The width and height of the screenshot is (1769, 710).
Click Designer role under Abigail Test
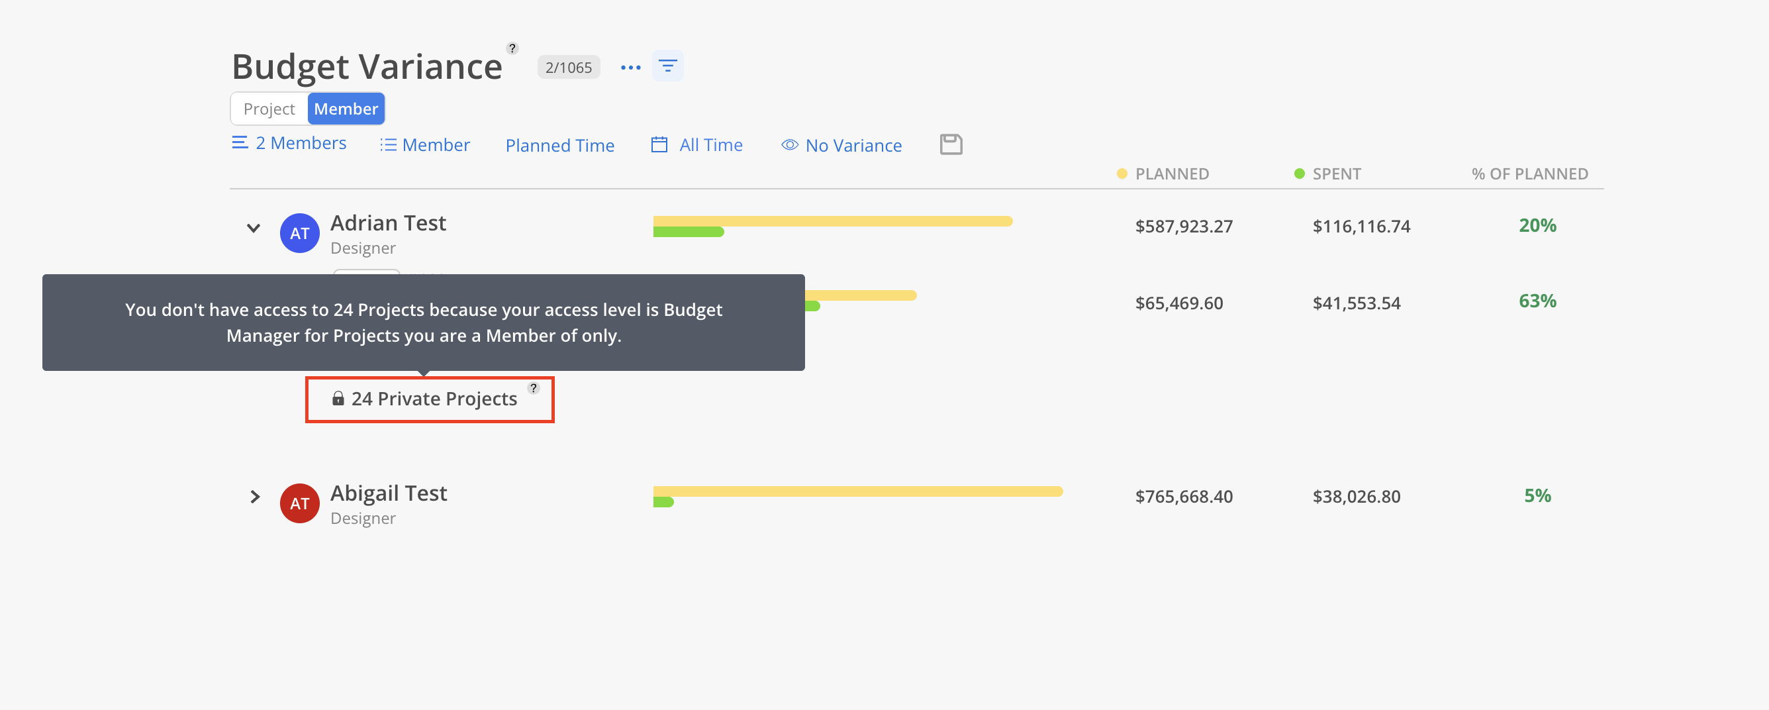click(x=363, y=518)
